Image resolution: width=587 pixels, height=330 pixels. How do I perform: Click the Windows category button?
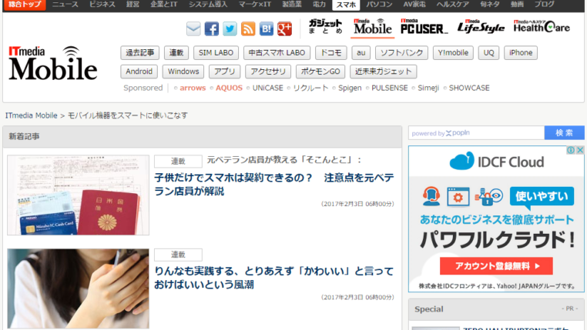coord(183,72)
